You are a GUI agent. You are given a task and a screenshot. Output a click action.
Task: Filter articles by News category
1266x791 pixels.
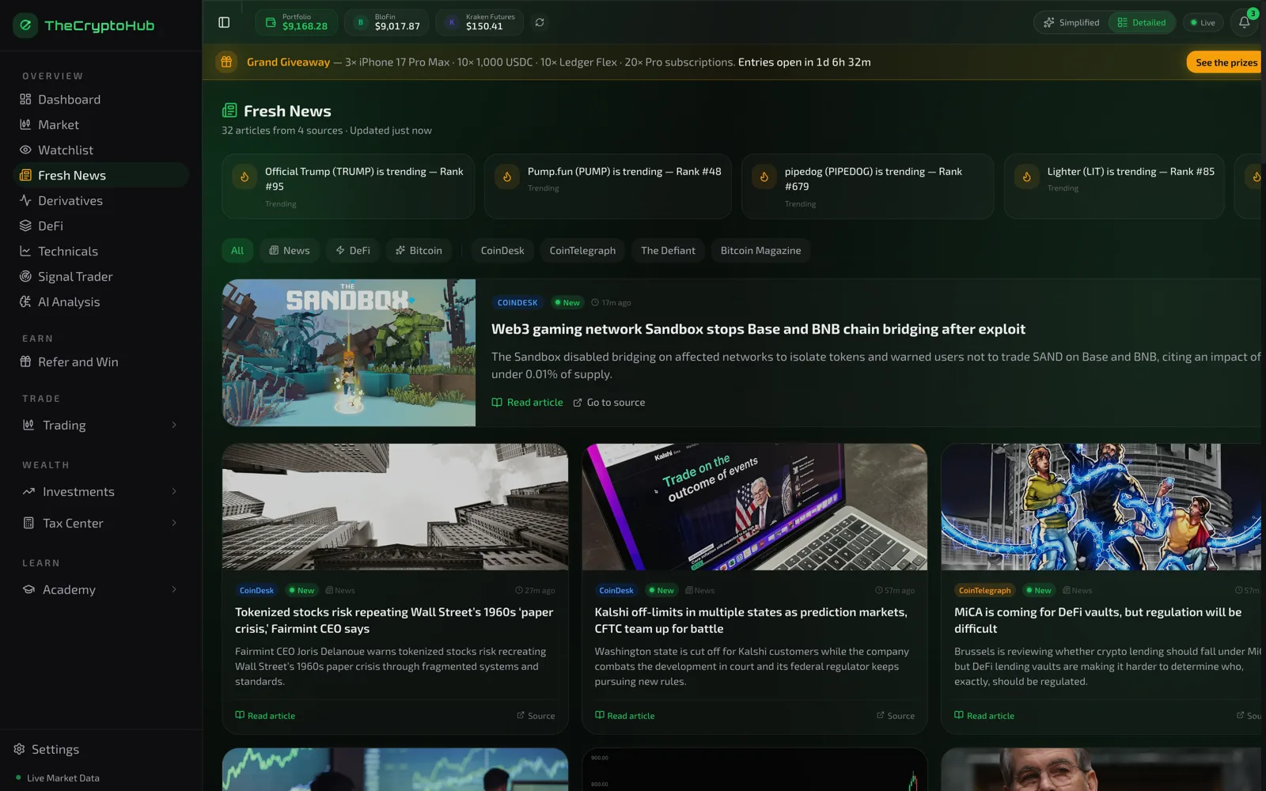[x=289, y=250]
